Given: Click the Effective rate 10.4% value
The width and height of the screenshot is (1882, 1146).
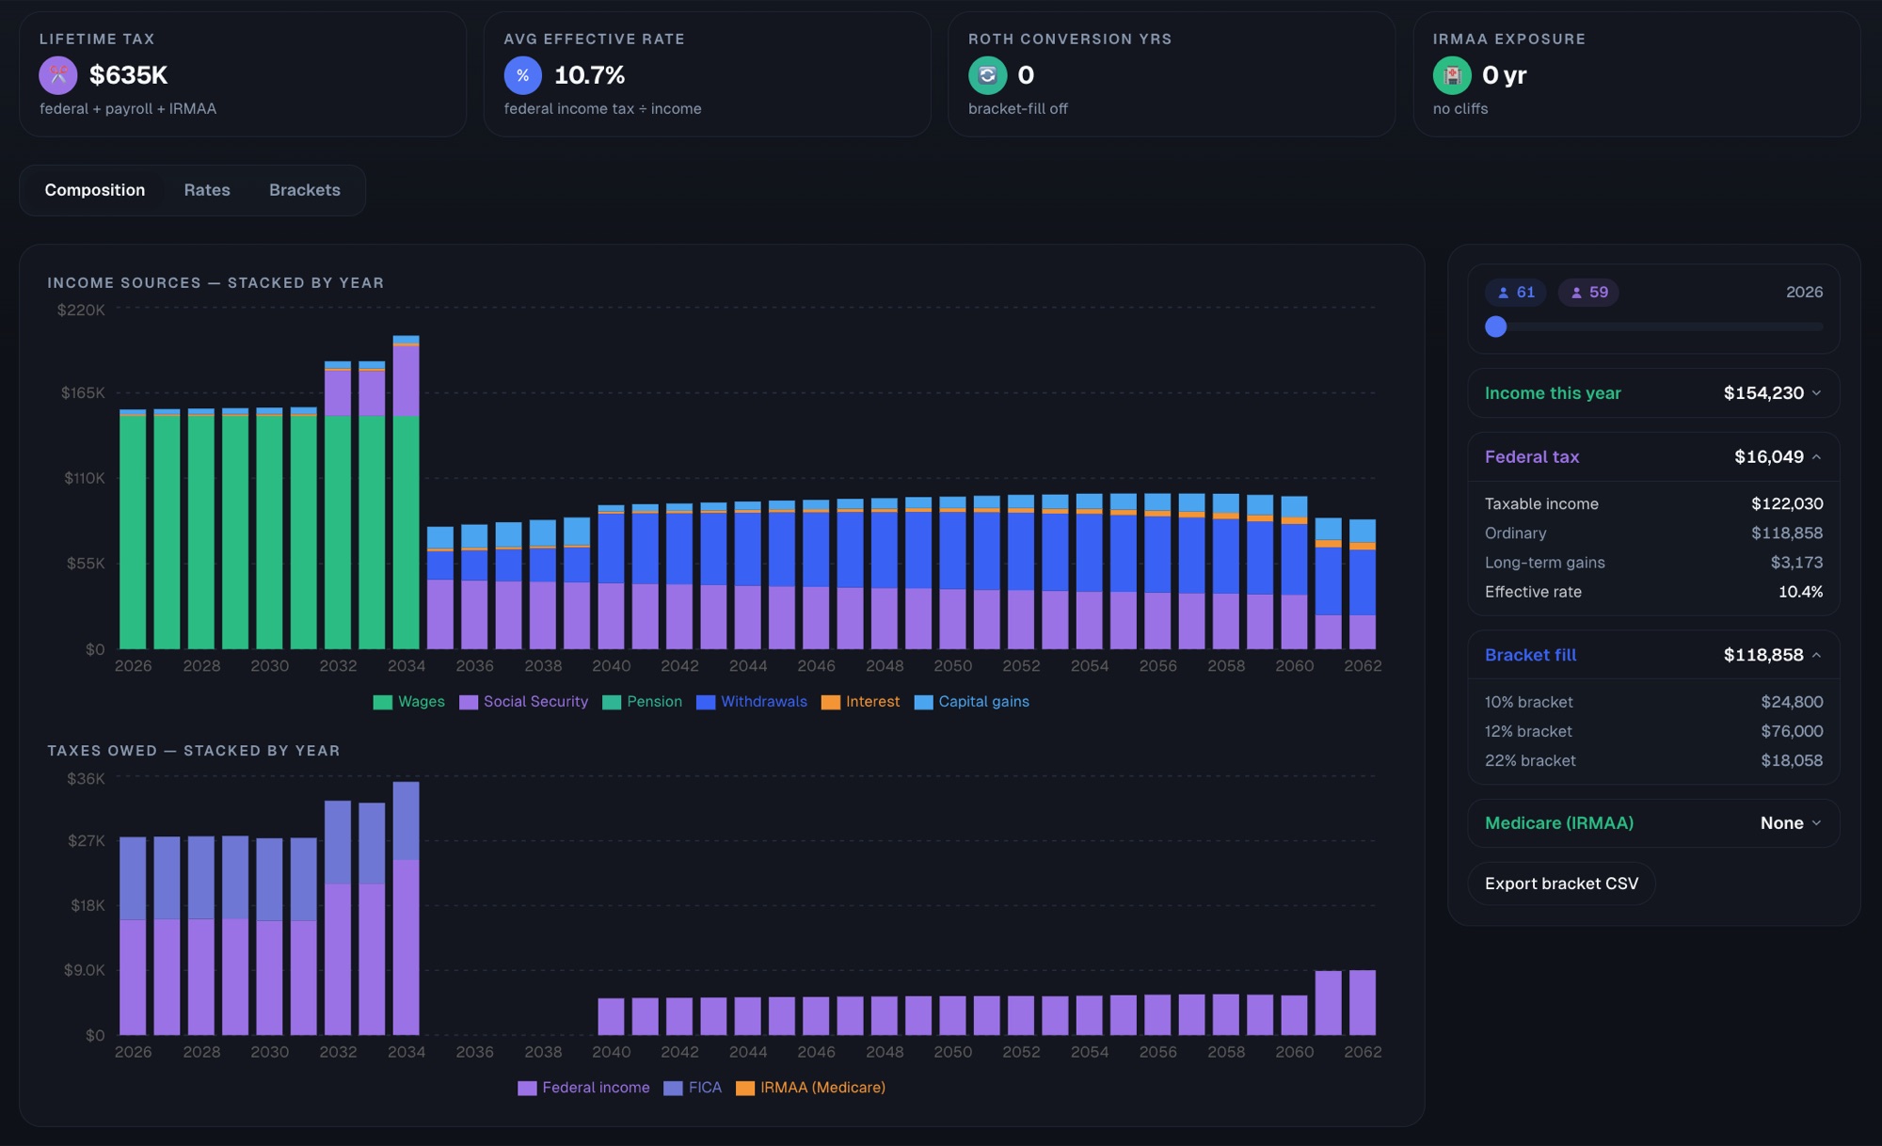Looking at the screenshot, I should (x=1800, y=592).
